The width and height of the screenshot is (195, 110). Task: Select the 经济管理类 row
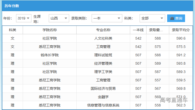click(x=103, y=63)
